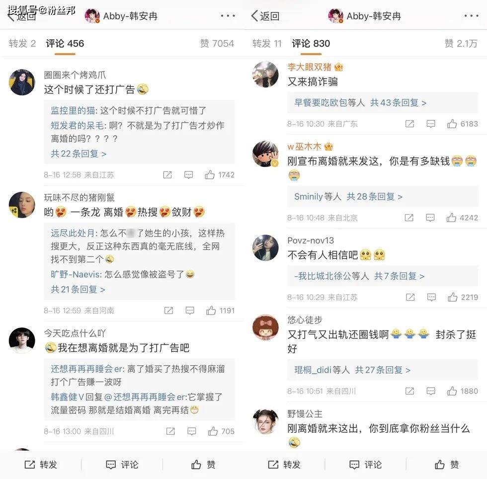This screenshot has width=487, height=479.
Task: Tap the 赞 button in right bottom bar
Action: point(447,465)
